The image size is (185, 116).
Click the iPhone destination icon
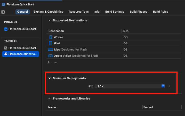pyautogui.click(x=51, y=37)
